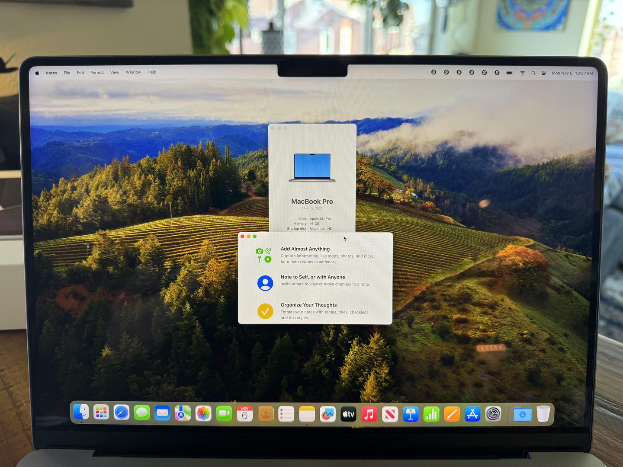Open Finder from the Dock
The height and width of the screenshot is (467, 623).
81,413
